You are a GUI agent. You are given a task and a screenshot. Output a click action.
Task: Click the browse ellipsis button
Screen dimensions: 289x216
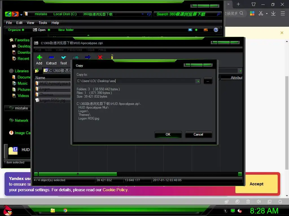tap(208, 81)
